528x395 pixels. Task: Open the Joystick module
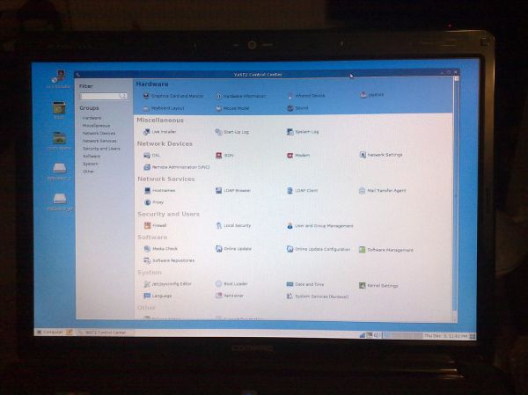(371, 95)
